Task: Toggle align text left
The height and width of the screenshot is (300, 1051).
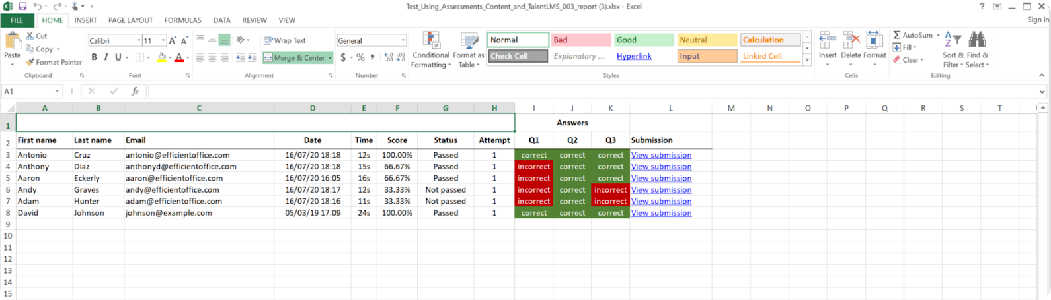Action: [x=200, y=57]
